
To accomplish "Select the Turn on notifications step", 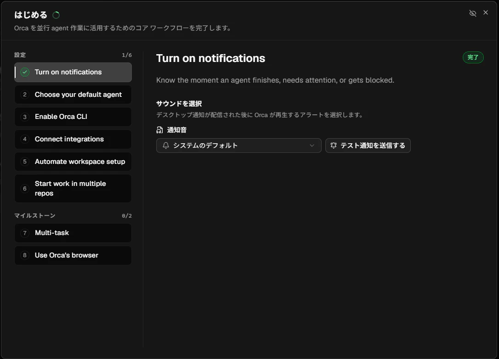I will tap(73, 72).
